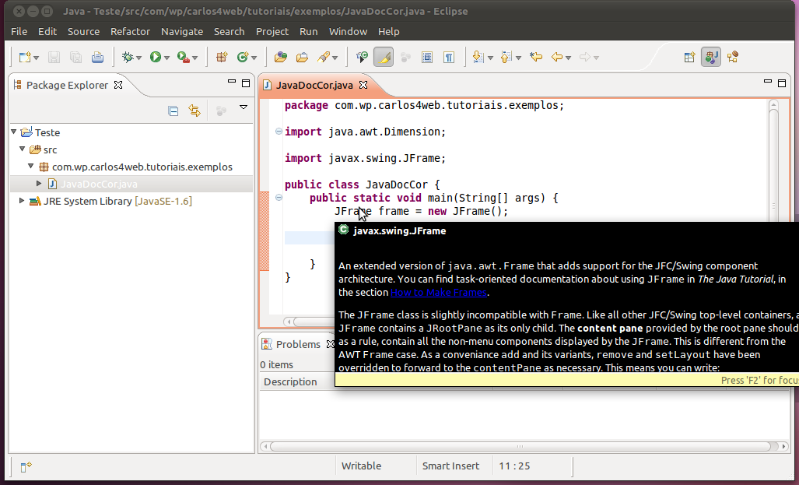Maximize the editor area
This screenshot has width=799, height=485.
click(x=782, y=83)
